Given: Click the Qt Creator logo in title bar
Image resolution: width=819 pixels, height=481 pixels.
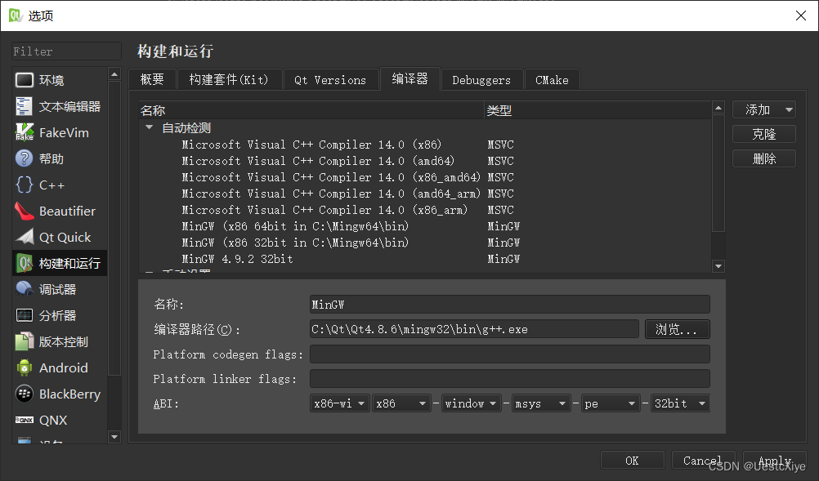Looking at the screenshot, I should 16,16.
